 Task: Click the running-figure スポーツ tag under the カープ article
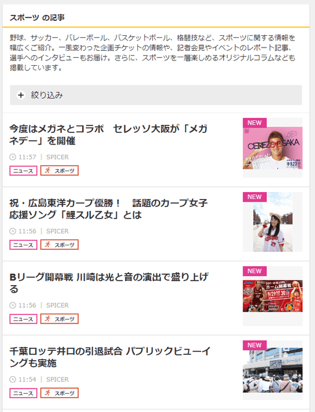pyautogui.click(x=59, y=245)
